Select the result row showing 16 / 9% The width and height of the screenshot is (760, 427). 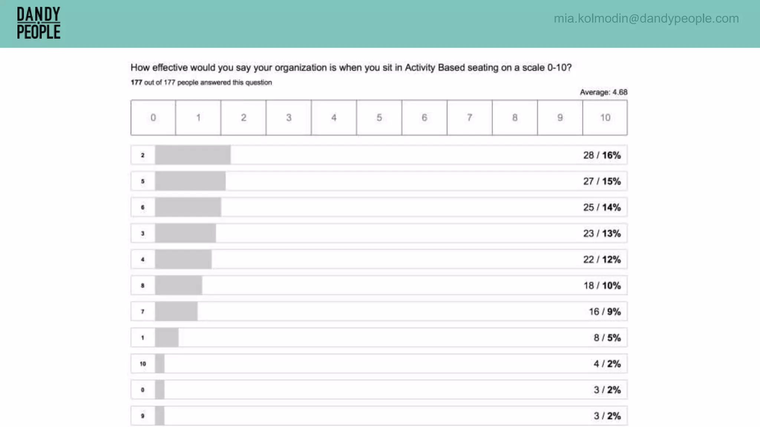pyautogui.click(x=379, y=312)
